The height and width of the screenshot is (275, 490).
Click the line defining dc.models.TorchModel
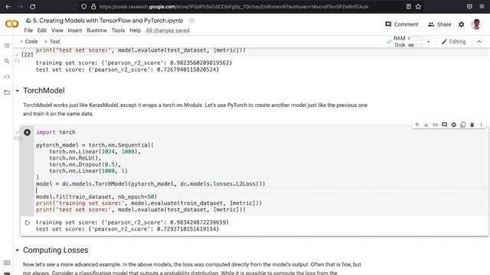[x=150, y=183]
